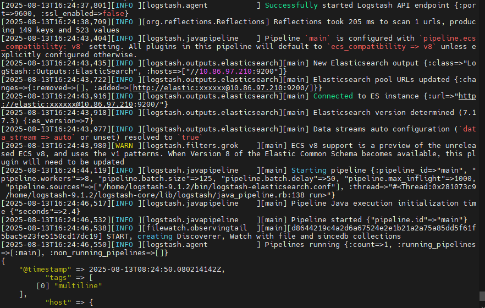Image resolution: width=485 pixels, height=308 pixels.
Task: Click the blue "Starting" word
Action: [x=308, y=170]
